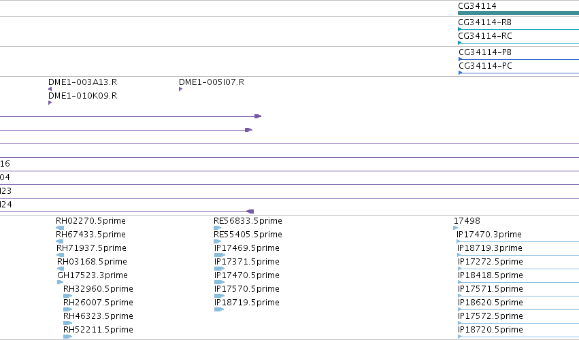Image resolution: width=579 pixels, height=340 pixels.
Task: Select IP17272.5prime EST label
Action: 491,262
